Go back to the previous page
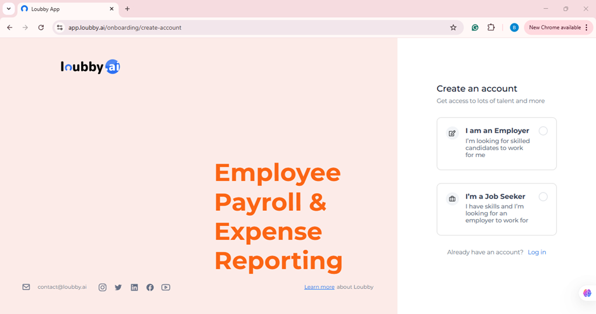The image size is (596, 314). pos(10,27)
